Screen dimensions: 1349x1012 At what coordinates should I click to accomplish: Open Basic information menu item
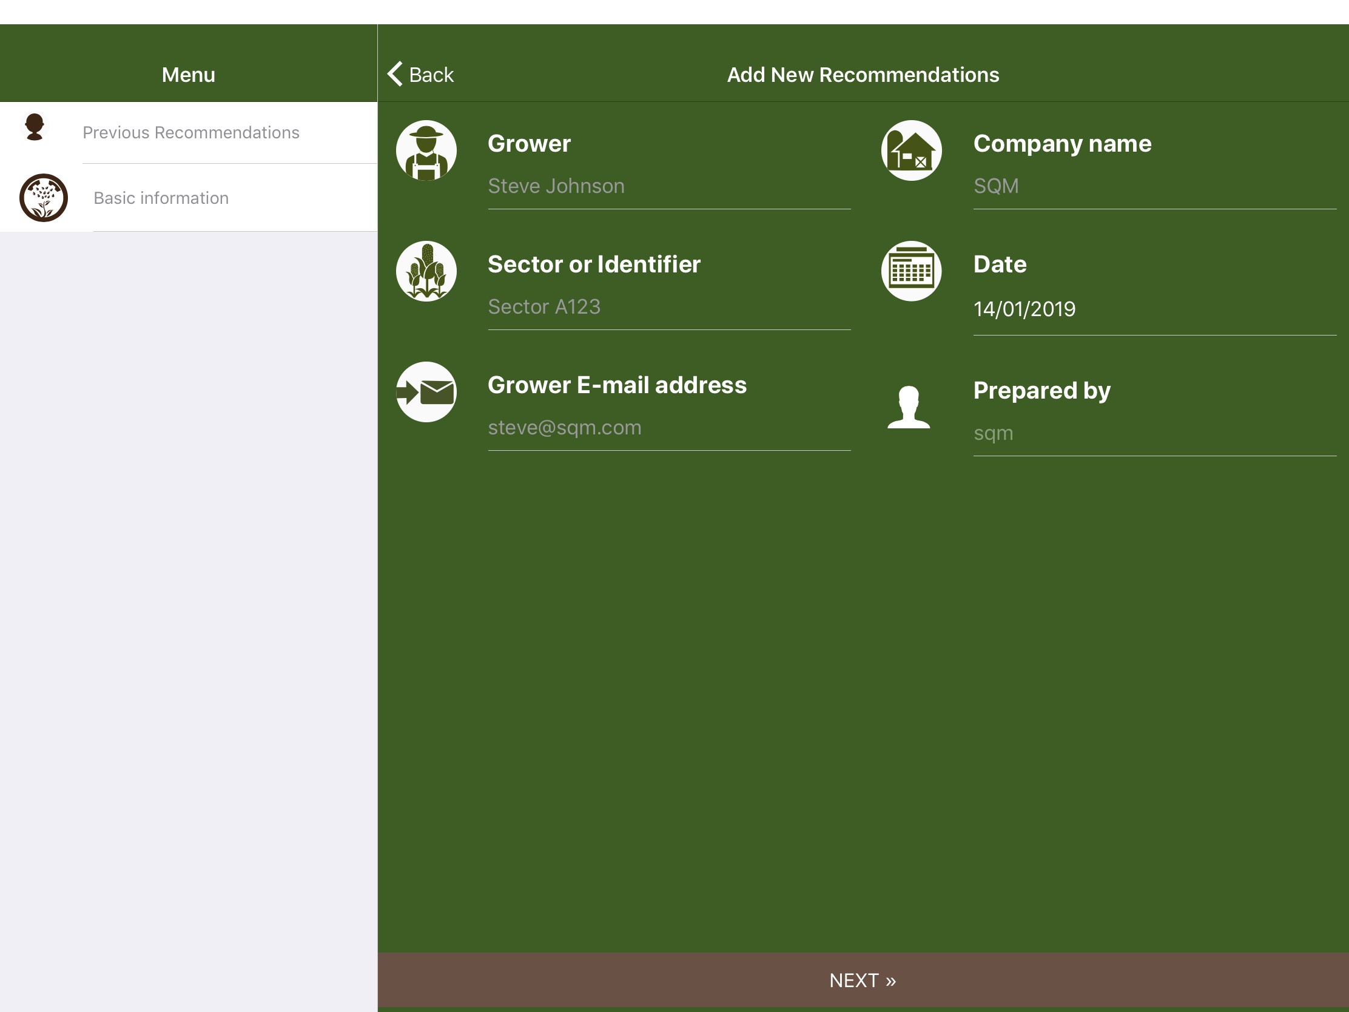(x=161, y=198)
